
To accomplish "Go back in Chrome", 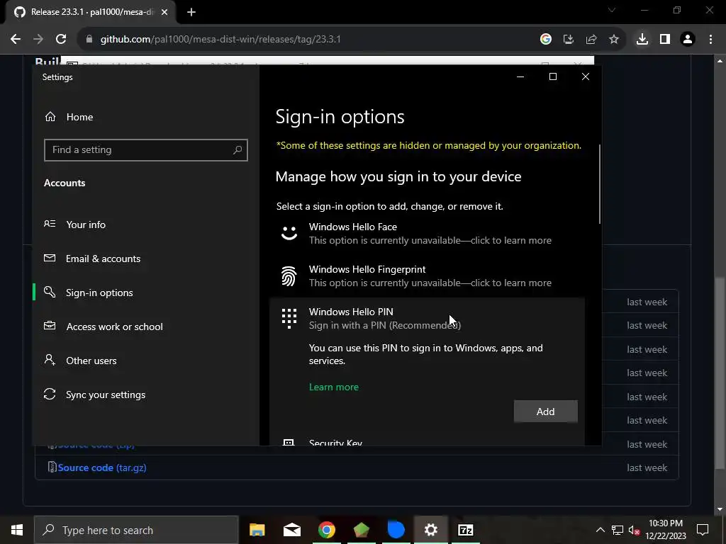I will pyautogui.click(x=16, y=40).
